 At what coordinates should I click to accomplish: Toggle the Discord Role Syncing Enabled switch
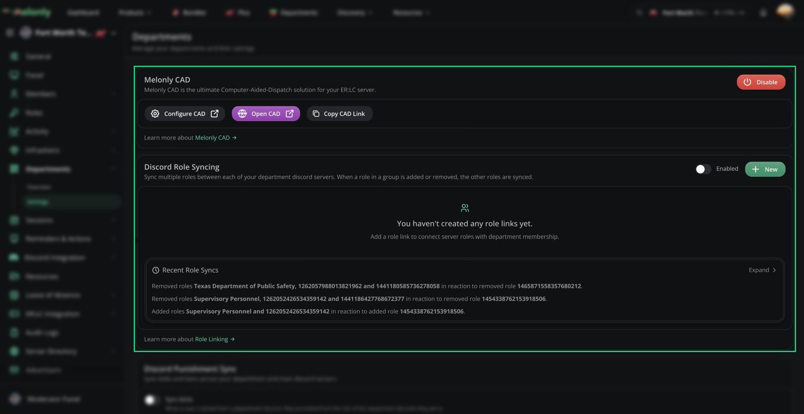pyautogui.click(x=703, y=169)
